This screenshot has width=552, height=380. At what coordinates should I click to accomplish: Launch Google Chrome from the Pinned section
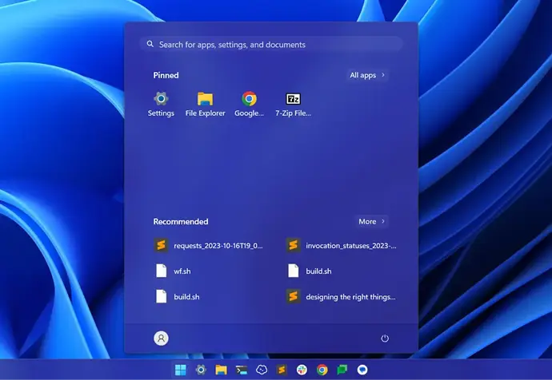(x=249, y=101)
